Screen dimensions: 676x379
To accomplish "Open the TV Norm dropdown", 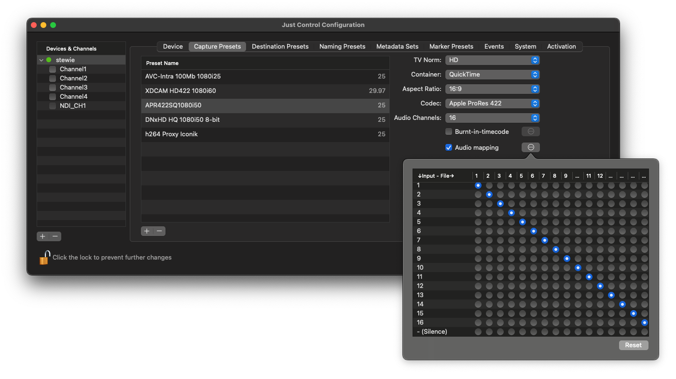I will [493, 60].
